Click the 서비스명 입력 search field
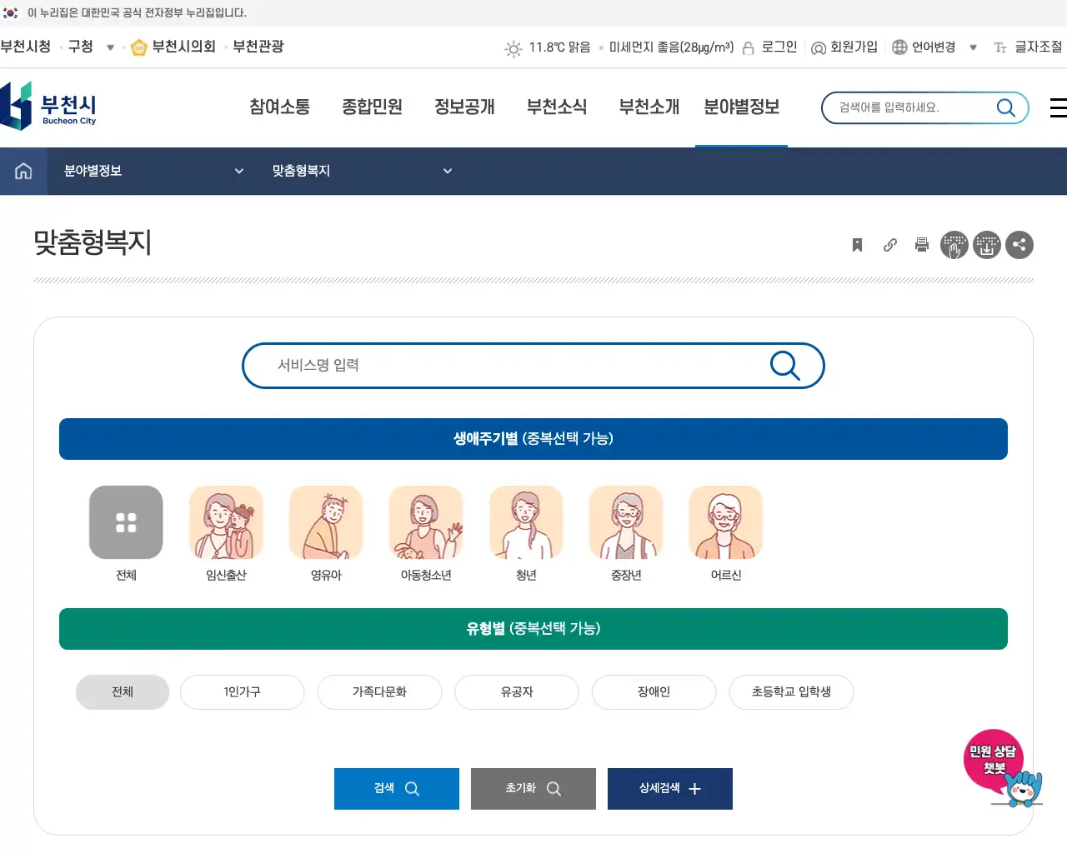 [500, 365]
